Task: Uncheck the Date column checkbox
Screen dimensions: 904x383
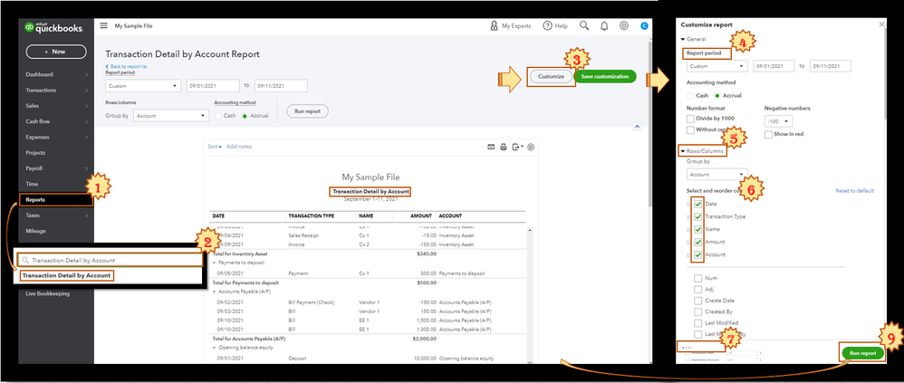Action: 698,204
